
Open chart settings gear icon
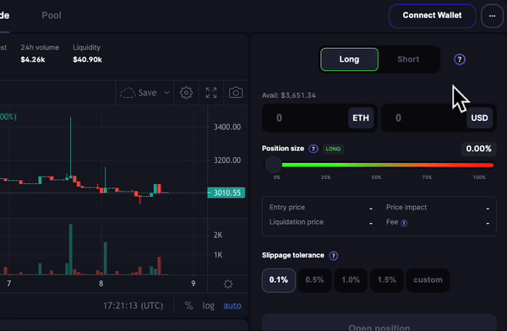point(186,93)
